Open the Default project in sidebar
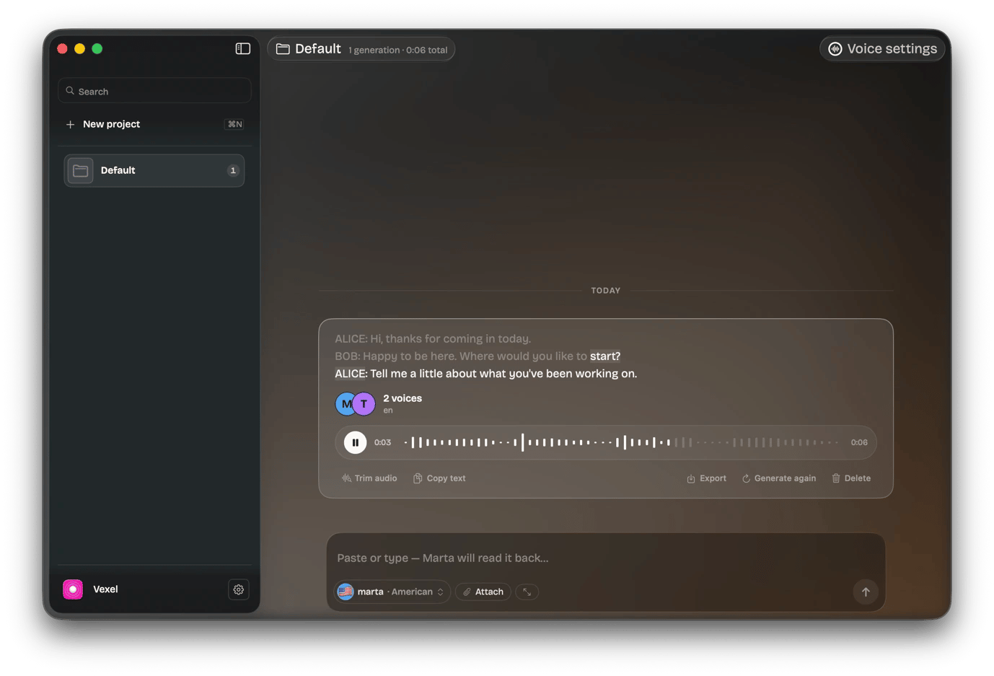Viewport: 994px width, 676px height. (x=154, y=171)
